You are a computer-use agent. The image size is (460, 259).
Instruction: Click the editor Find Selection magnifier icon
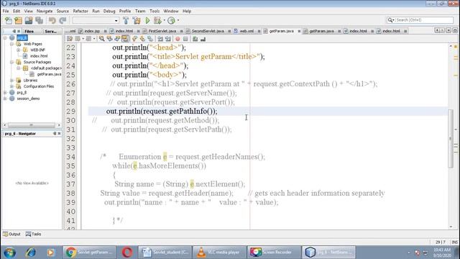coord(101,39)
